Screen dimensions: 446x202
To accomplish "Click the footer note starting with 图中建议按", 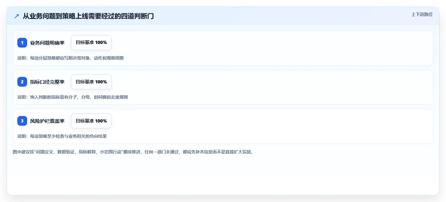I will tap(133, 152).
